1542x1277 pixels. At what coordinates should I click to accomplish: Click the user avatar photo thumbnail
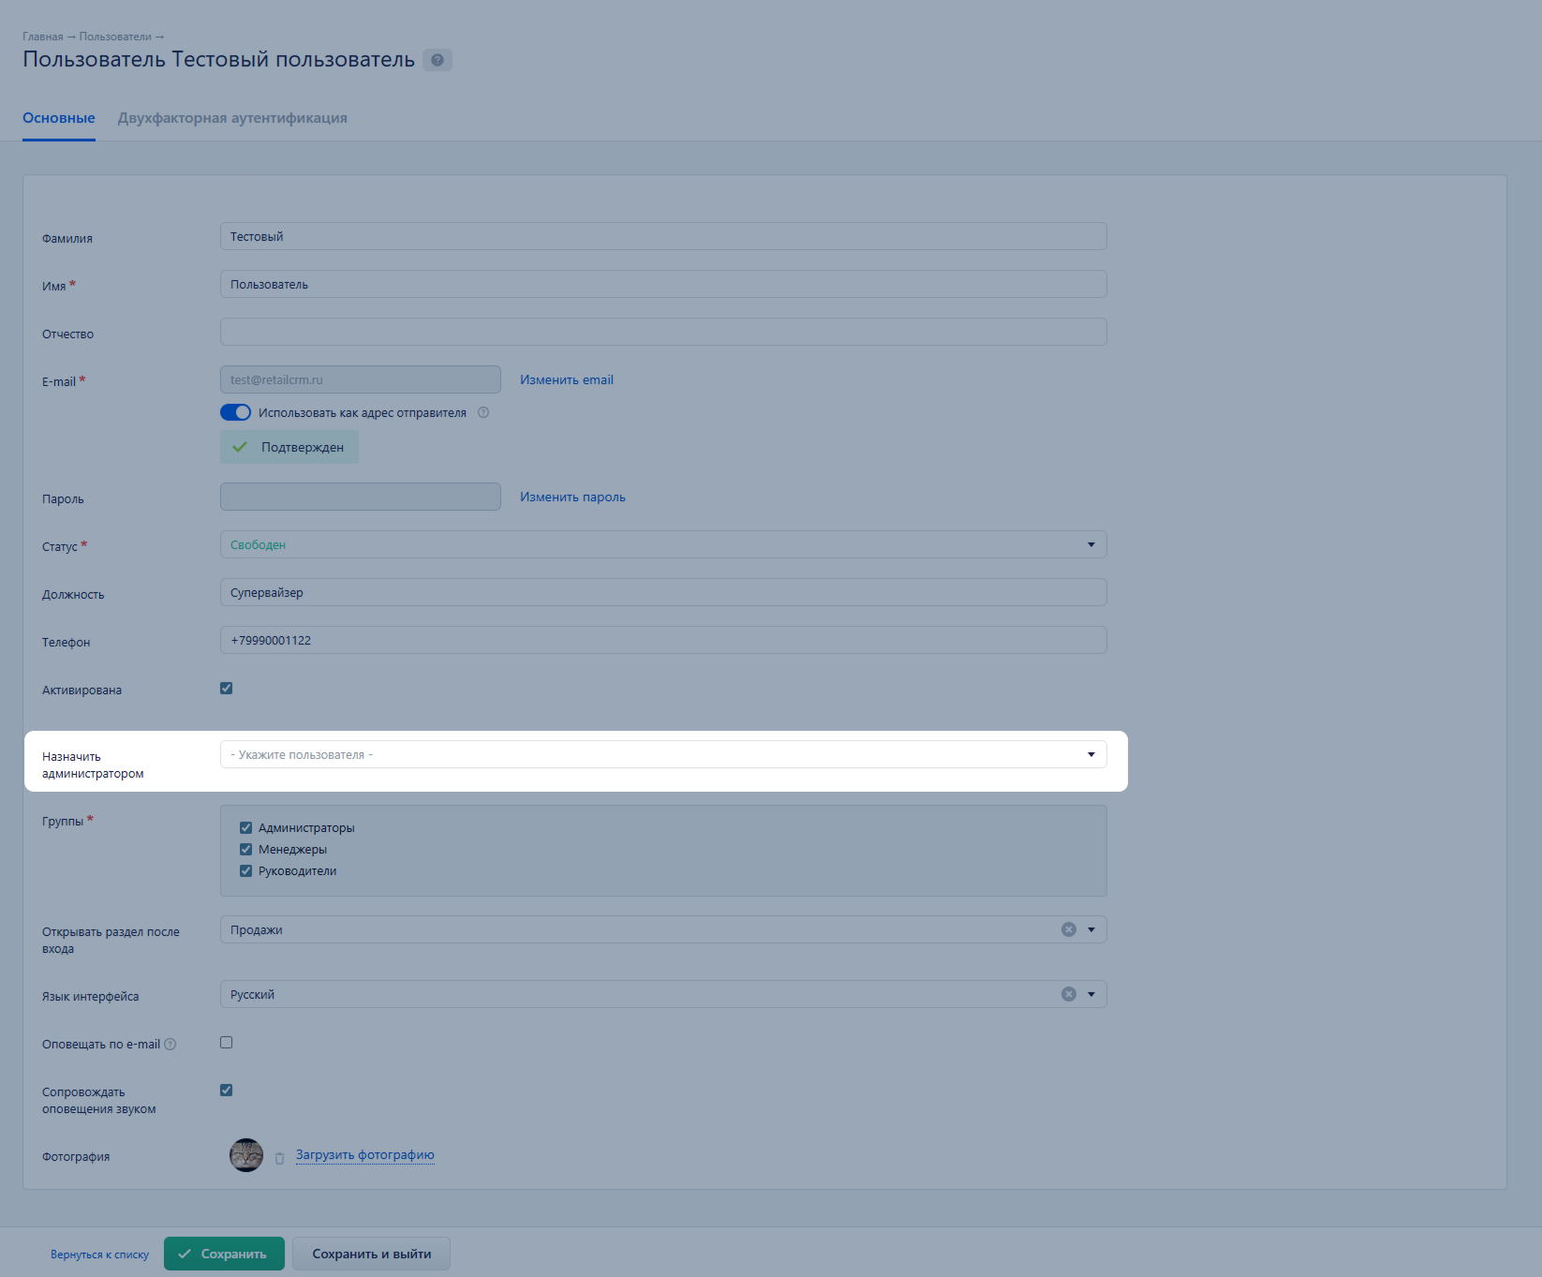pos(246,1155)
